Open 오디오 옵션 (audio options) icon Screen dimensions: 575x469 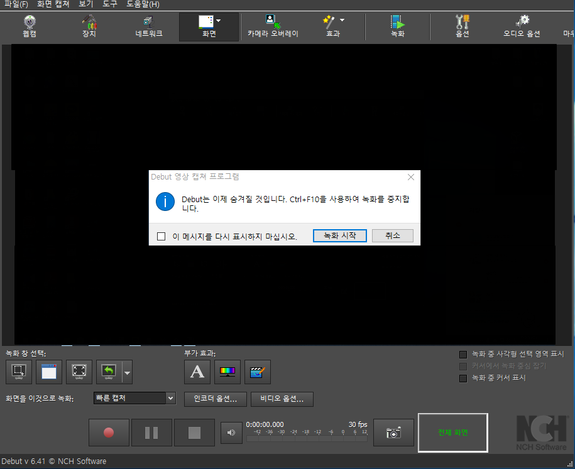click(x=522, y=26)
